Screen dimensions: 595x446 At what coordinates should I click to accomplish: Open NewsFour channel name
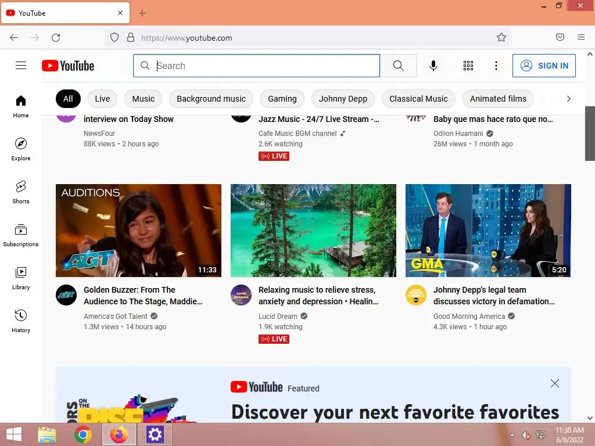point(99,134)
